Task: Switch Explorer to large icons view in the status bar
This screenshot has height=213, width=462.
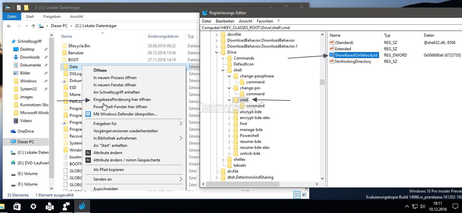Action: (x=304, y=195)
